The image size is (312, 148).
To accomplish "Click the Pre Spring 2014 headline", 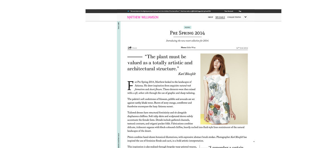I will pyautogui.click(x=187, y=33).
